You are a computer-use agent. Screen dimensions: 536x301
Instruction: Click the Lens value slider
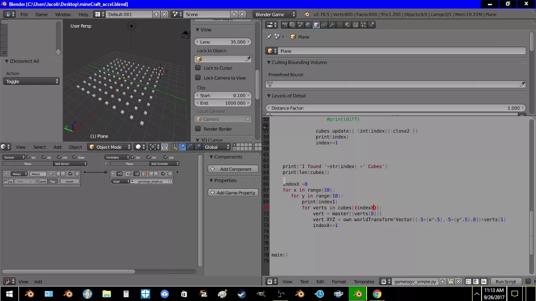tap(223, 42)
